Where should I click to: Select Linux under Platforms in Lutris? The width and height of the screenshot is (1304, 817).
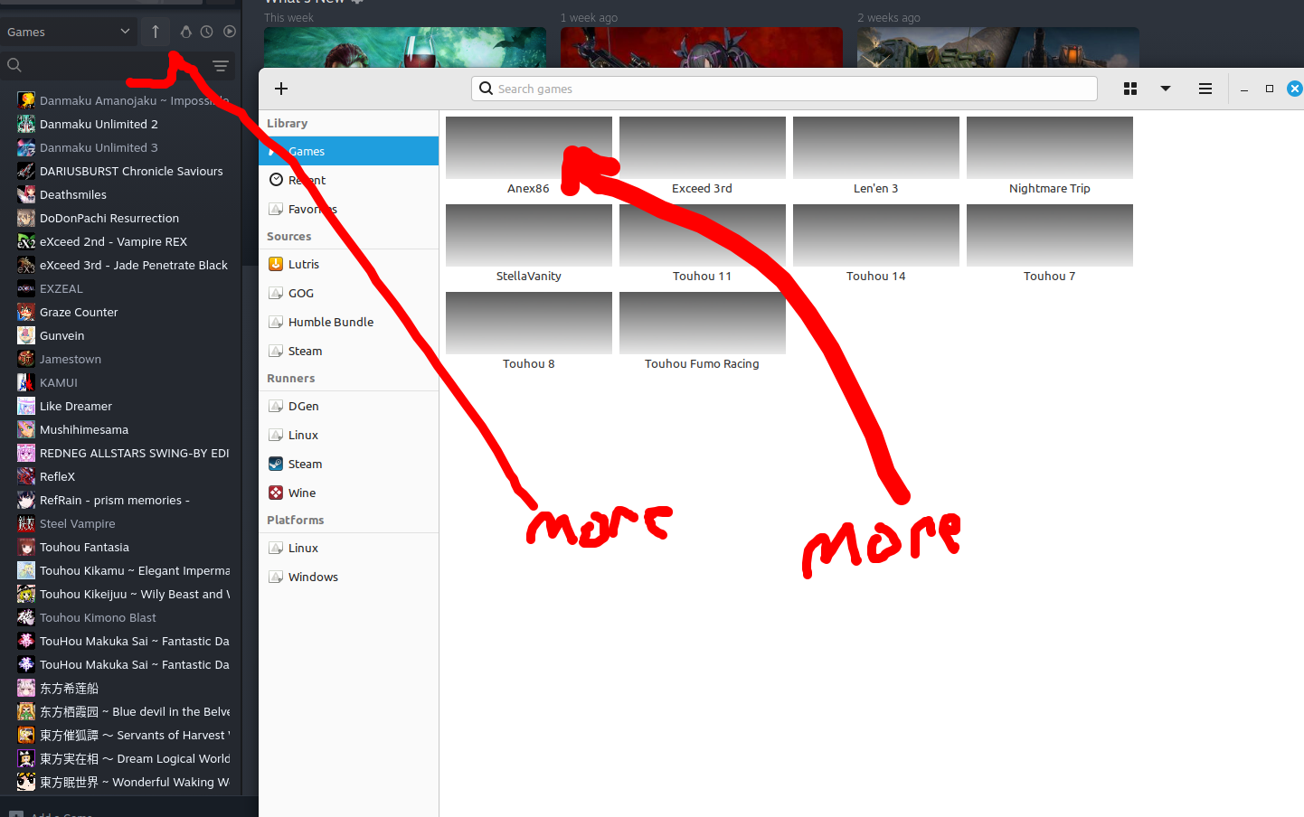348,548
